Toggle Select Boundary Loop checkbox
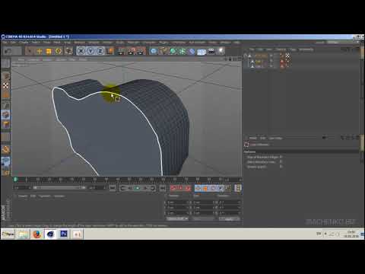 (x=281, y=161)
